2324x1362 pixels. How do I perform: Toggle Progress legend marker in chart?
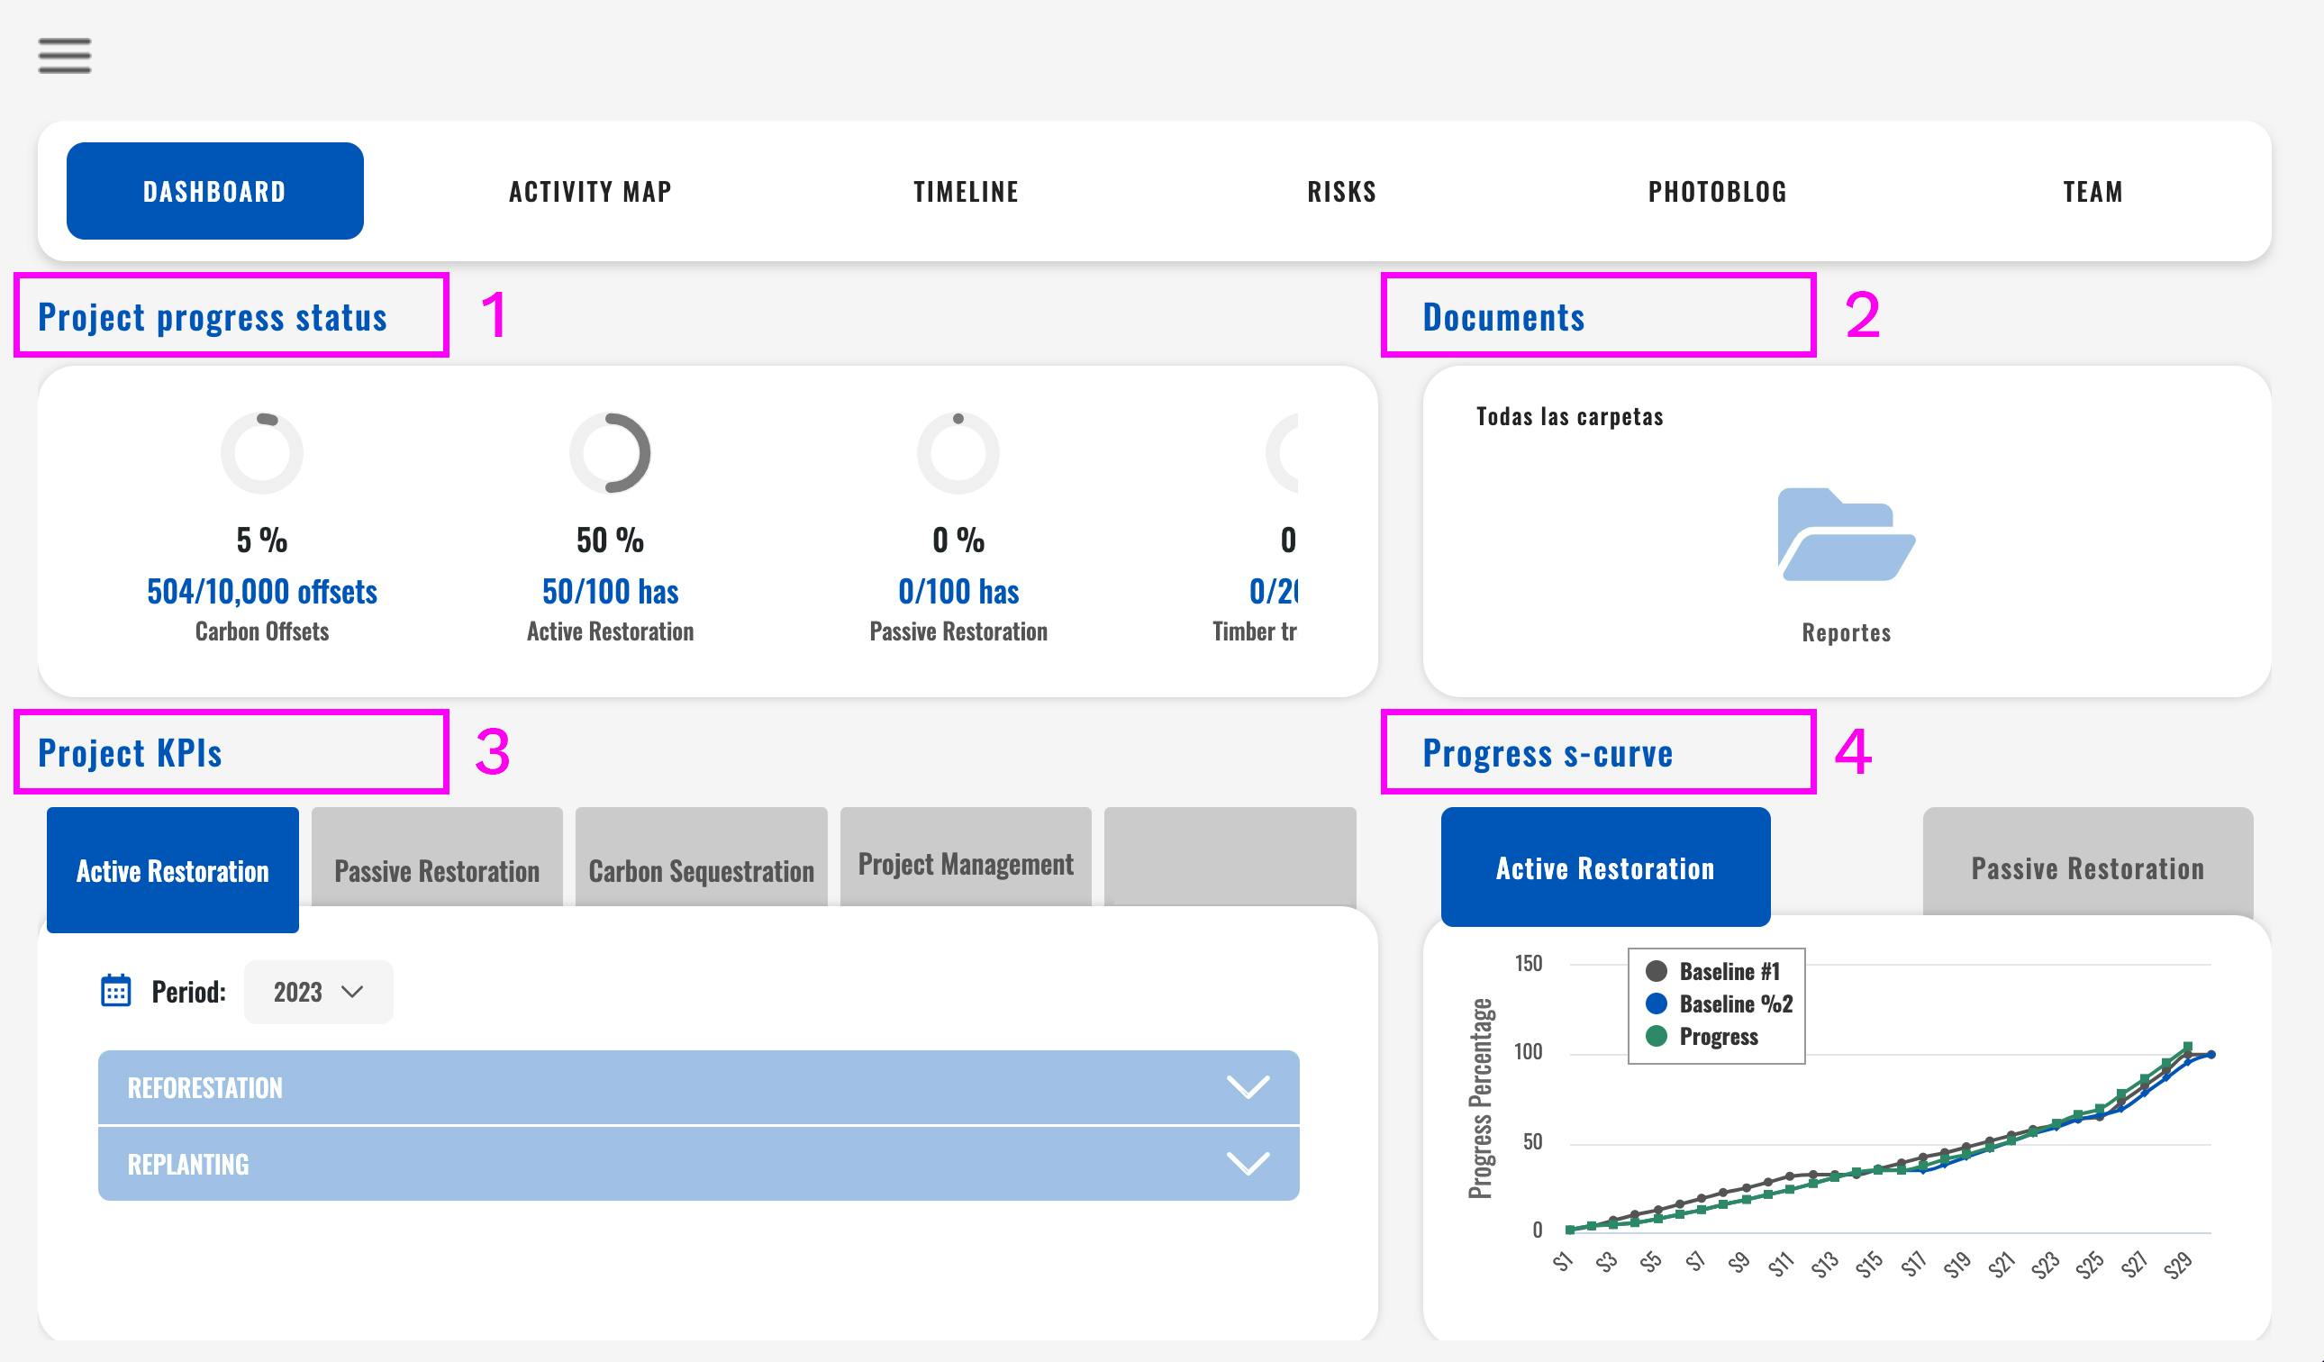[x=1657, y=1037]
